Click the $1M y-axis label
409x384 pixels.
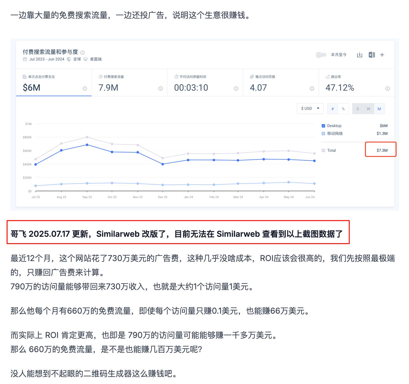point(28,124)
